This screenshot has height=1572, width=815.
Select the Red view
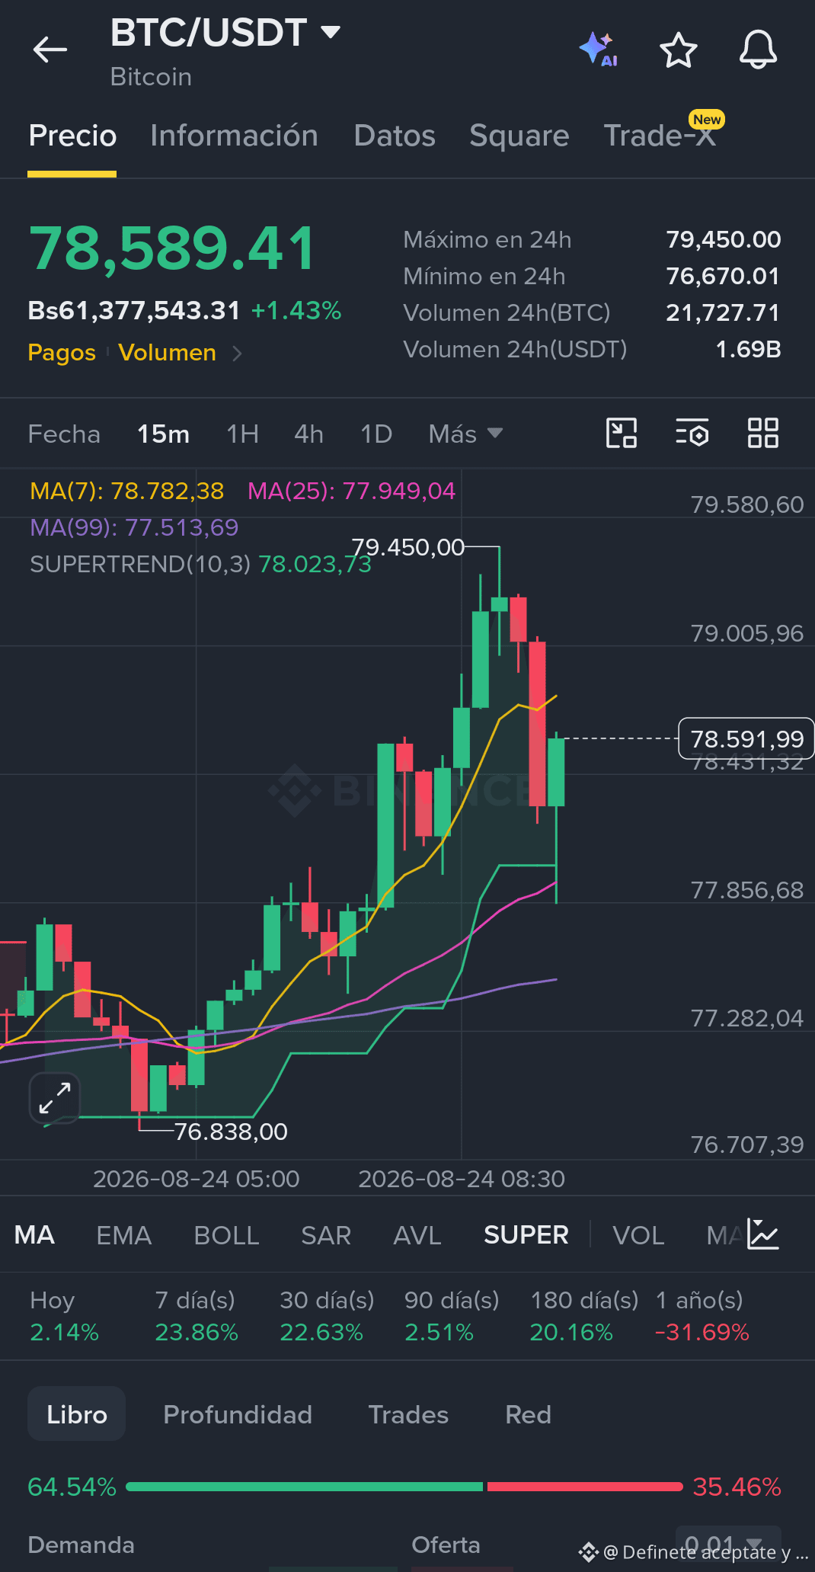point(528,1414)
